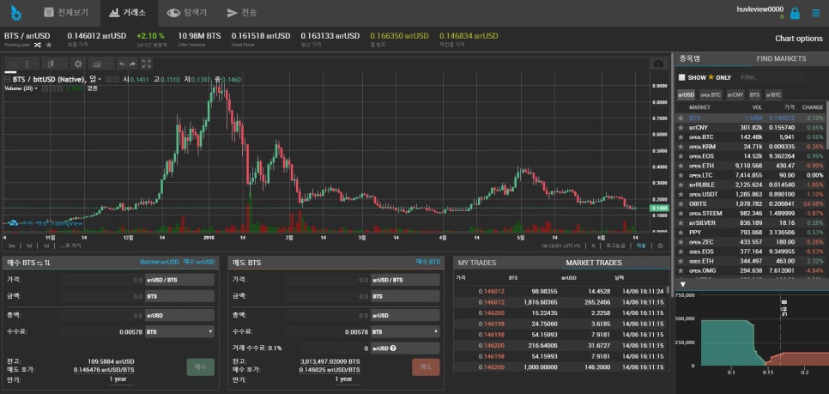
Task: Take a chart snapshot with the camera icon
Action: (x=658, y=64)
